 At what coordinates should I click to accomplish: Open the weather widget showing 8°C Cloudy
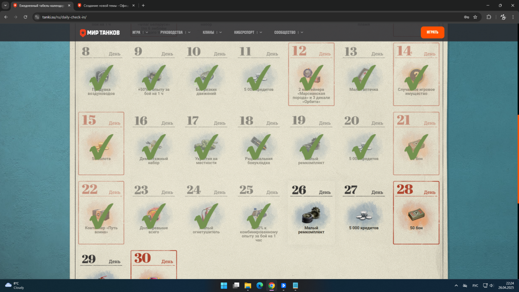click(x=14, y=286)
